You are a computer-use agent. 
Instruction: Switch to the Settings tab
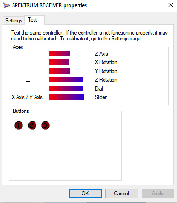13,21
